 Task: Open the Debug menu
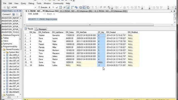coord(31,3)
